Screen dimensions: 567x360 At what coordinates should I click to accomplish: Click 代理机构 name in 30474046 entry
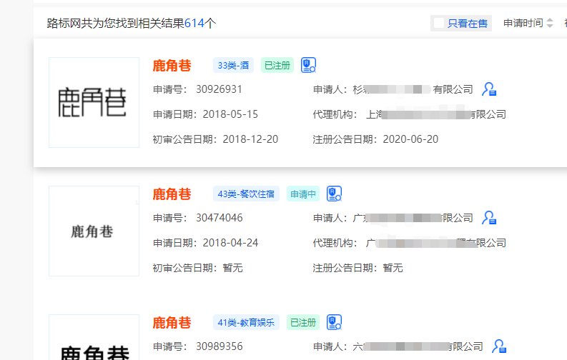coord(436,243)
